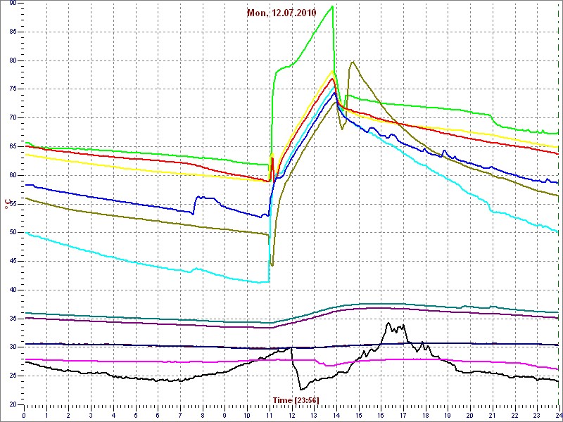
Task: Select hour "15" on the time axis
Action: pos(358,415)
